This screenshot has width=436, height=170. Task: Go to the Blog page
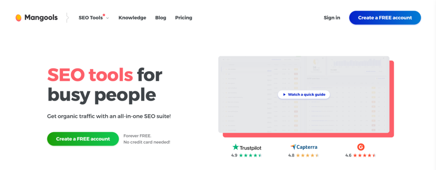click(x=161, y=18)
